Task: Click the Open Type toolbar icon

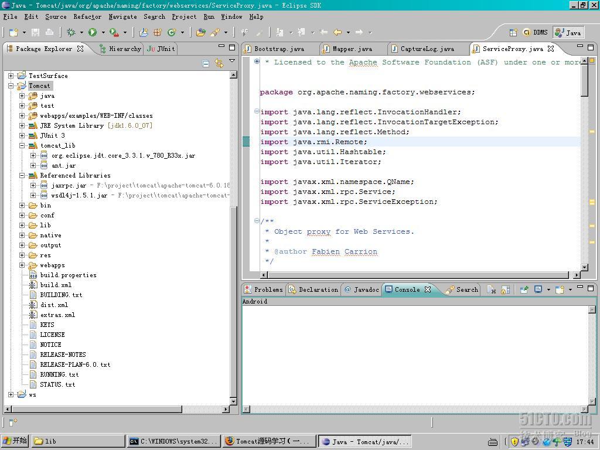Action: pos(201,33)
